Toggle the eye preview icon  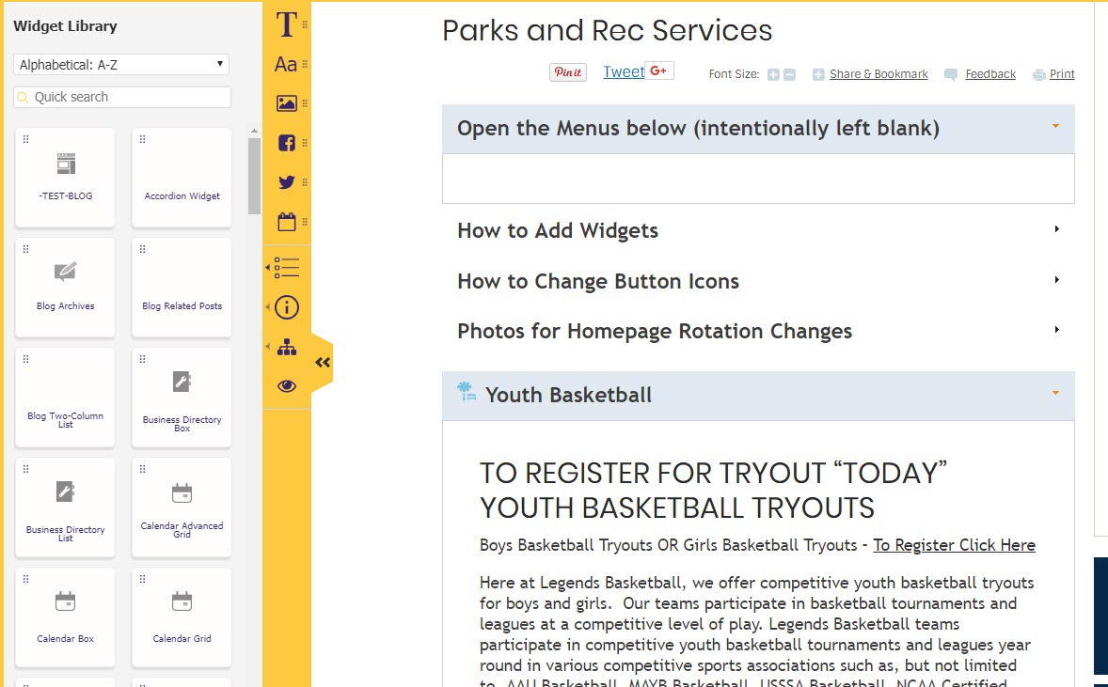[x=287, y=386]
